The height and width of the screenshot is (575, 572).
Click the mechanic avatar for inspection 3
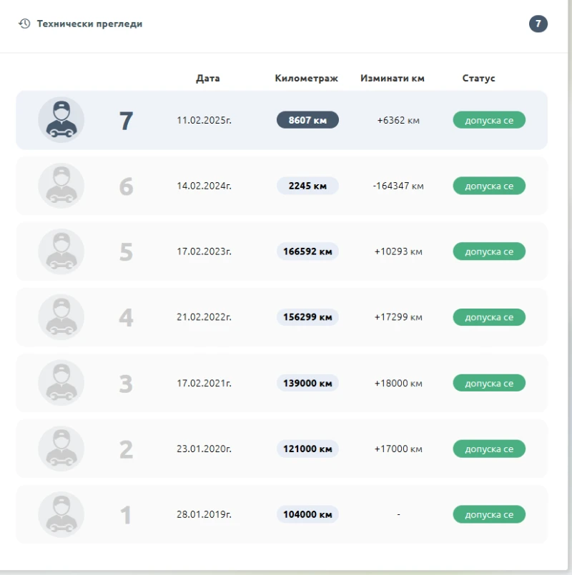pyautogui.click(x=61, y=383)
